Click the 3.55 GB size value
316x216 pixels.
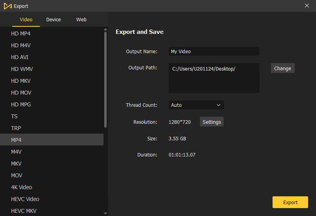point(177,139)
